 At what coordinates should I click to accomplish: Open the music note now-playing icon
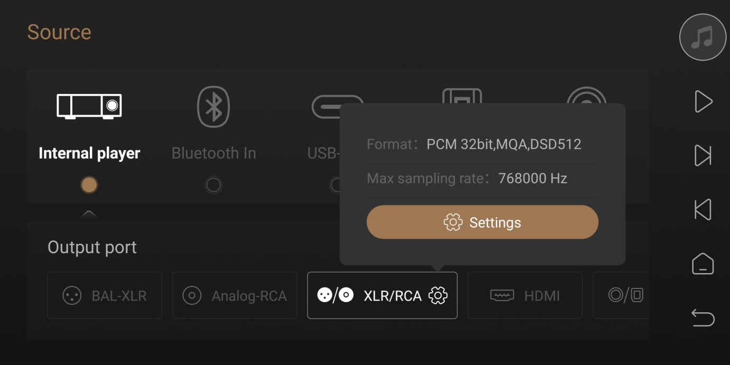[x=703, y=37]
